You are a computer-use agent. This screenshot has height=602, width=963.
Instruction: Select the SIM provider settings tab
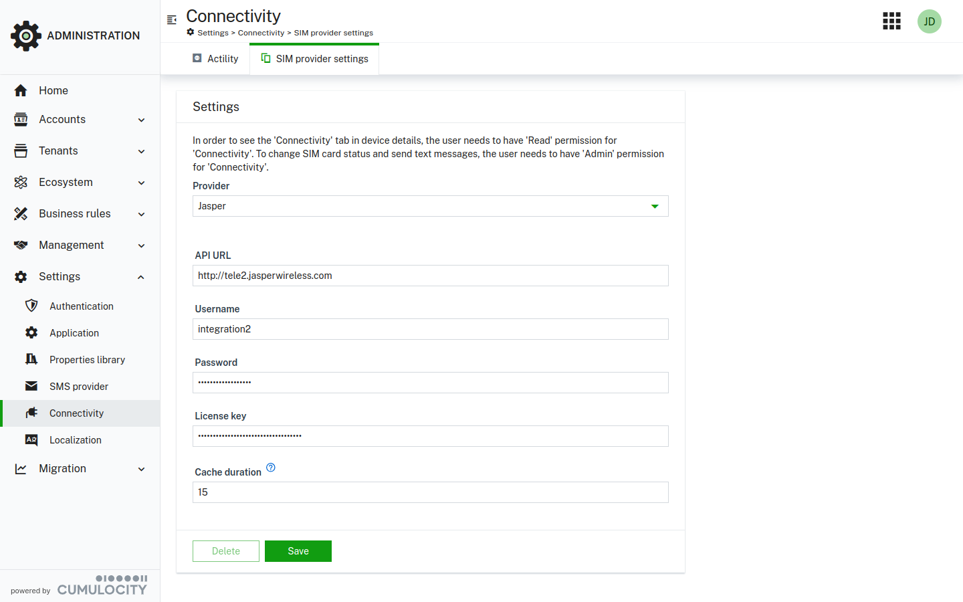(314, 59)
